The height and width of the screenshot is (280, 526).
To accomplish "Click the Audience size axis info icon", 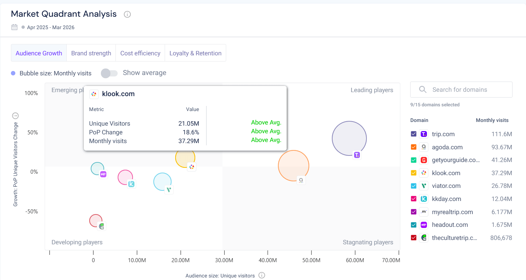I will pos(262,275).
